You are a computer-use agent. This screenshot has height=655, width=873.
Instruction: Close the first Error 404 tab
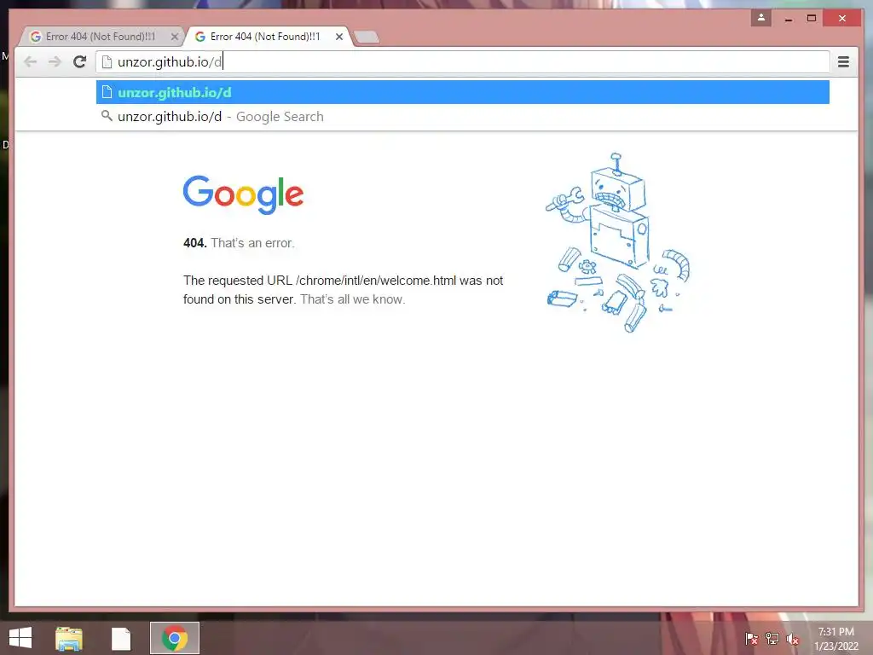[x=174, y=37]
